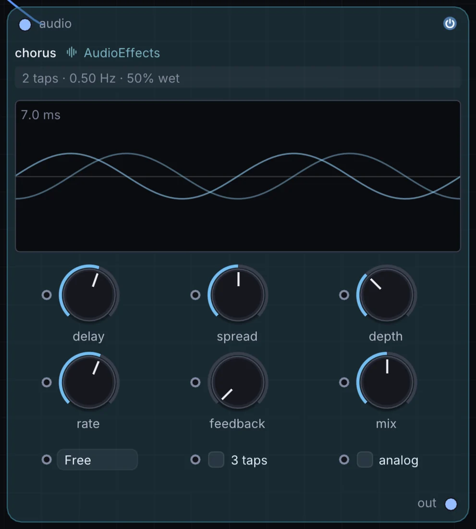Screen dimensions: 476x529
Task: Enable the analog checkbox
Action: tap(365, 459)
